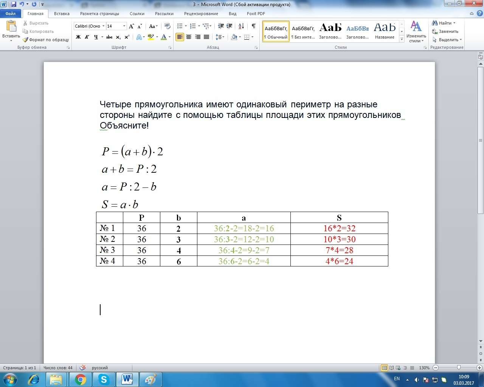Select the Заголовок 1 style thumbnail

[x=330, y=31]
